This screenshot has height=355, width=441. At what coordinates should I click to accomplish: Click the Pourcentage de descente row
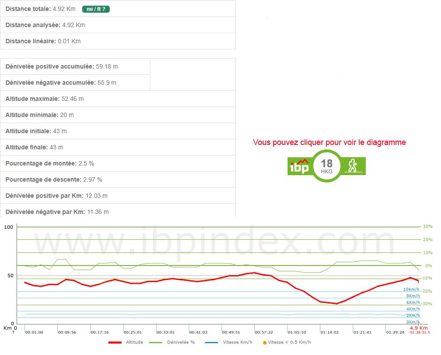coord(118,179)
